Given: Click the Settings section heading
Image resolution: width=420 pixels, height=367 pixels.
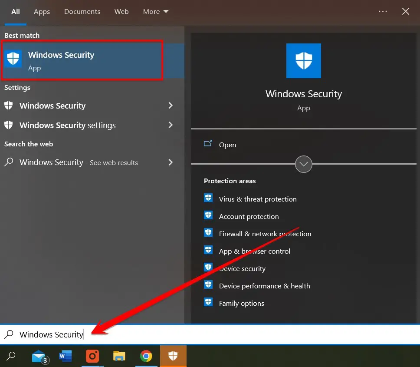Looking at the screenshot, I should pyautogui.click(x=17, y=88).
